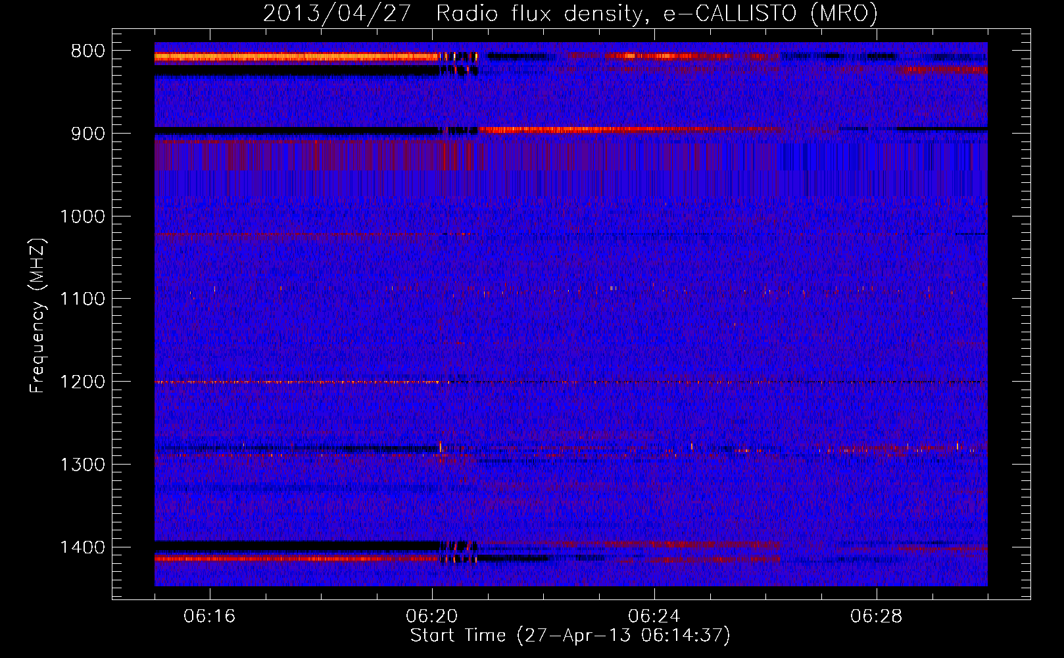This screenshot has width=1064, height=658.
Task: Click the 1300 frequency axis label
Action: click(x=82, y=465)
